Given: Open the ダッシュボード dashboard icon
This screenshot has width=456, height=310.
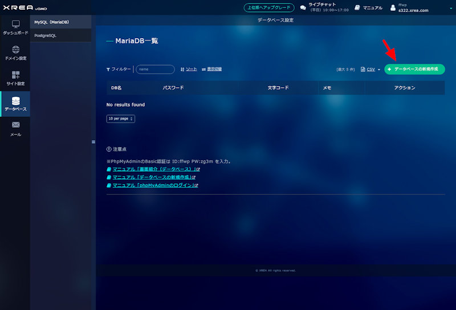Looking at the screenshot, I should point(15,25).
